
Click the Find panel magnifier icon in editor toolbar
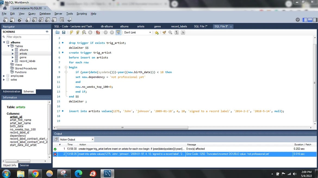[170, 32]
